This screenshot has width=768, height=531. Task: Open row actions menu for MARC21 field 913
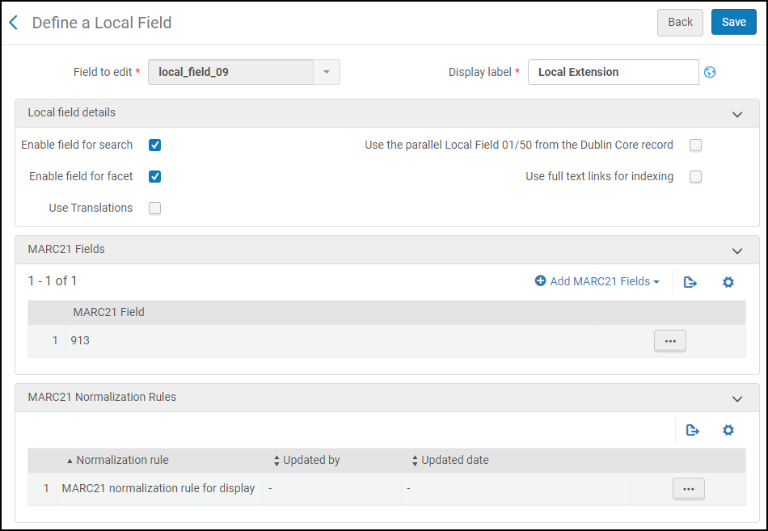(x=669, y=341)
